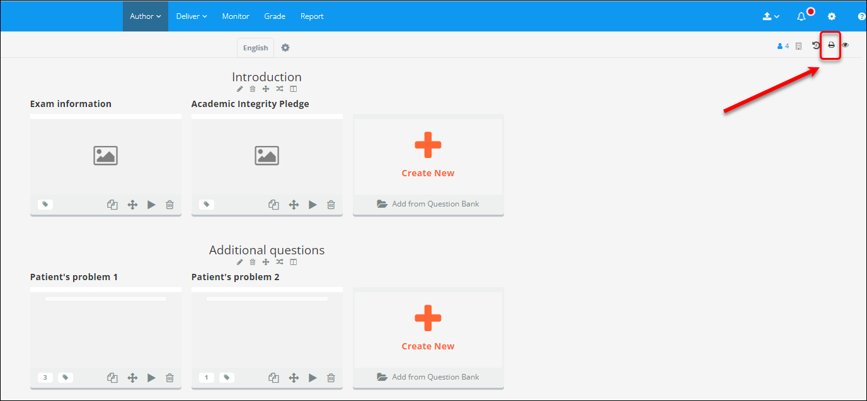
Task: Delete the Patient's problem 1 question
Action: (x=169, y=378)
